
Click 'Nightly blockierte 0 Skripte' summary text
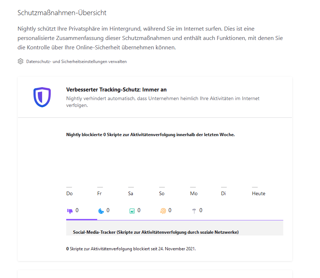coord(150,135)
